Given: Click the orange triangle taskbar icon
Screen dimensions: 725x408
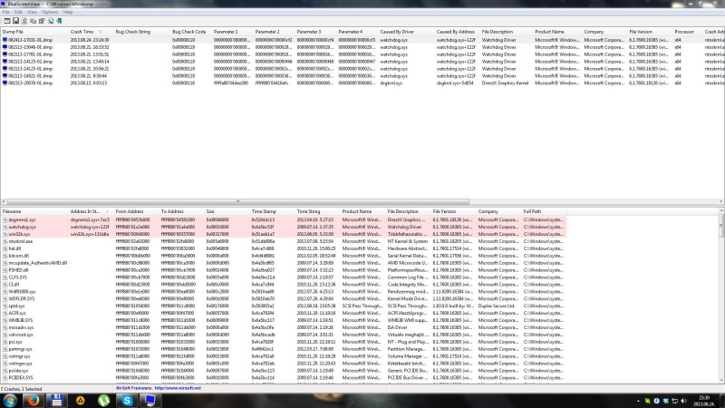Looking at the screenshot, I should pyautogui.click(x=81, y=401).
